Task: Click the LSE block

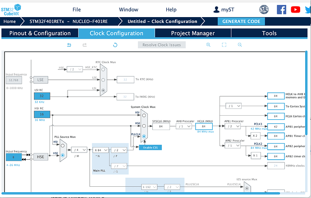Action: click(41, 80)
